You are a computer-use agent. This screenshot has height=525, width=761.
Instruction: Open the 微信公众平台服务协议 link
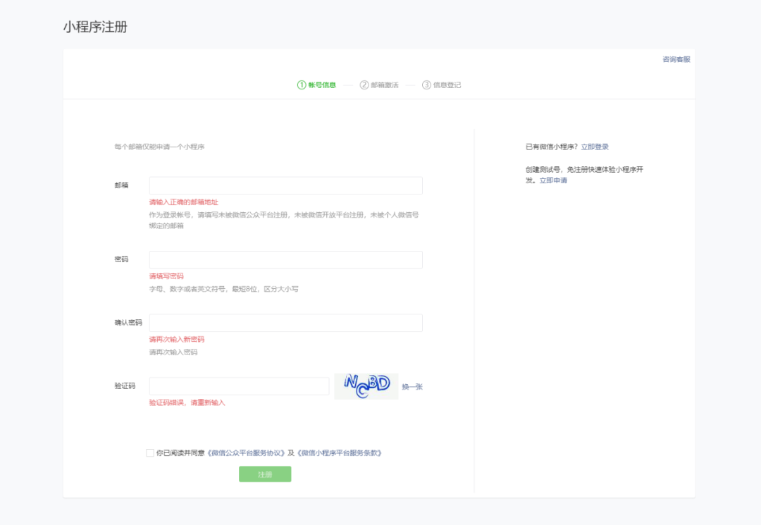[x=246, y=453]
